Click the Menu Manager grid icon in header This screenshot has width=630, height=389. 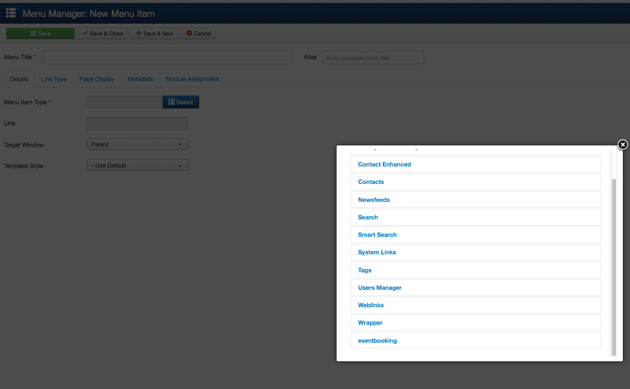pyautogui.click(x=11, y=13)
